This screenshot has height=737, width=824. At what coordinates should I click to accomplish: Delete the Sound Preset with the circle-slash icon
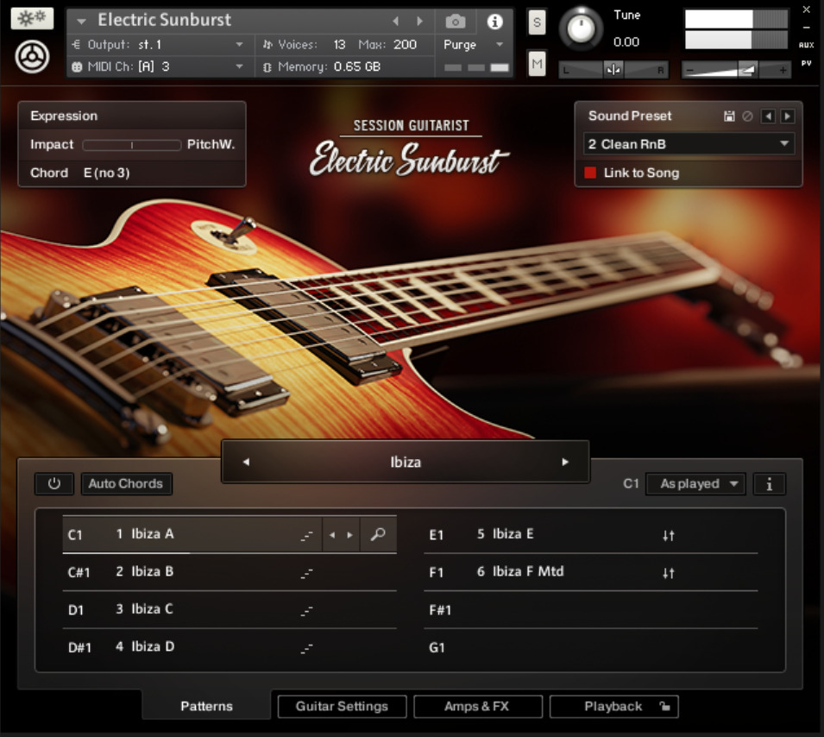(x=747, y=117)
